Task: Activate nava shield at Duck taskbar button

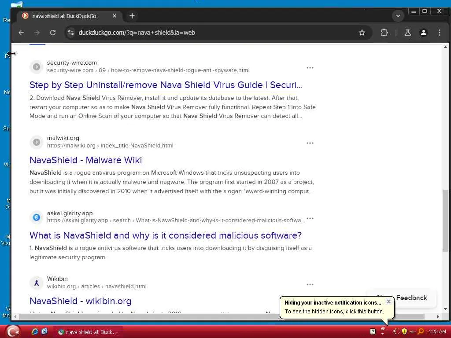Action: click(x=88, y=332)
